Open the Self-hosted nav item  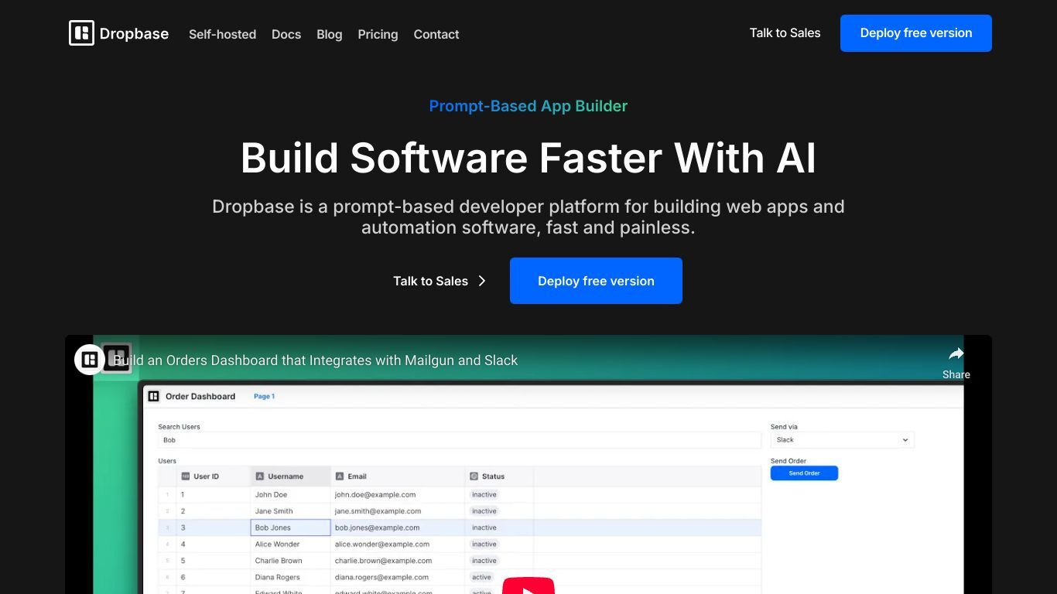[222, 34]
